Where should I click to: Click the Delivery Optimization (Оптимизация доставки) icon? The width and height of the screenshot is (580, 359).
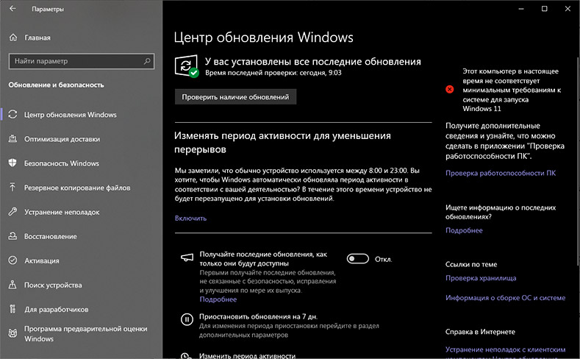(x=12, y=139)
